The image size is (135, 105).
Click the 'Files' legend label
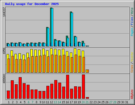point(132,21)
